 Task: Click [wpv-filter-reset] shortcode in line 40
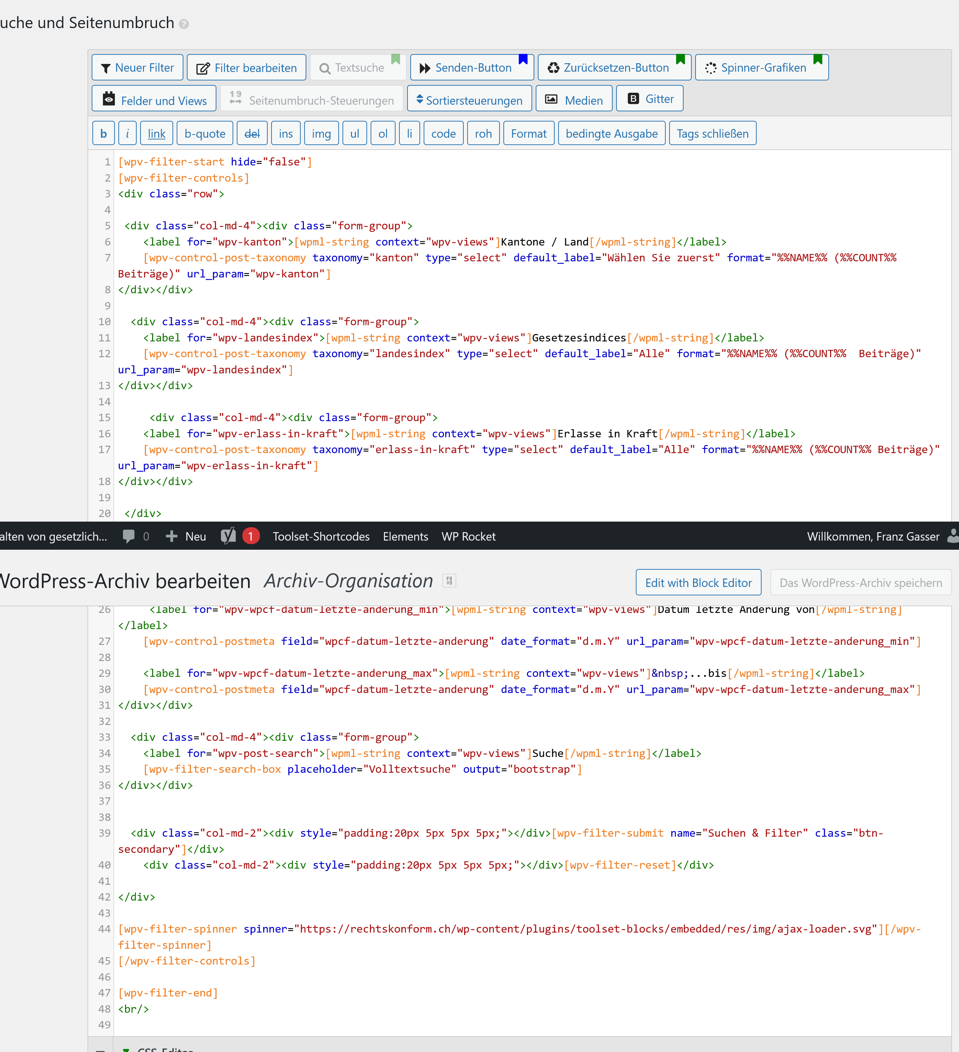coord(620,865)
